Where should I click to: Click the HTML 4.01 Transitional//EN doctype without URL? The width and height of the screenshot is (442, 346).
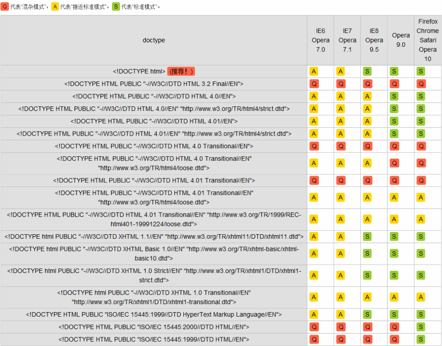pos(154,180)
